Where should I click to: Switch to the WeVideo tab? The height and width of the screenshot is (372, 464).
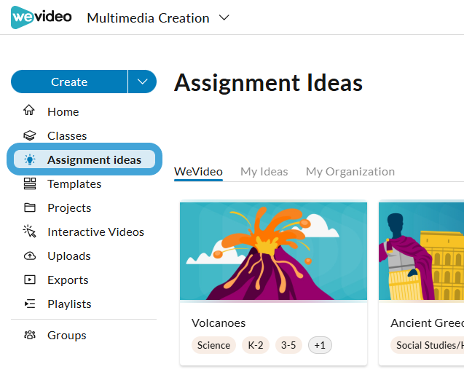[x=198, y=172]
